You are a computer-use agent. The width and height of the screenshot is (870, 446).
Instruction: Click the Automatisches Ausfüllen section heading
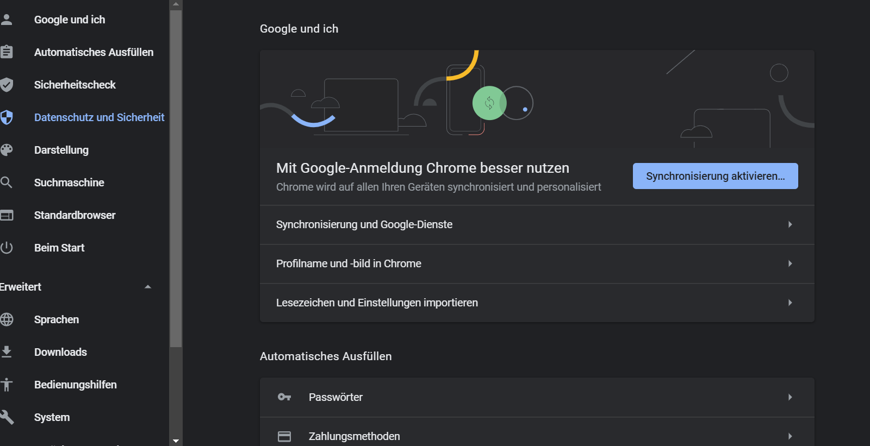(x=326, y=356)
